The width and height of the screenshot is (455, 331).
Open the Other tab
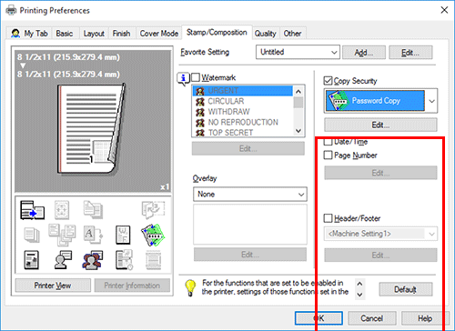(293, 34)
